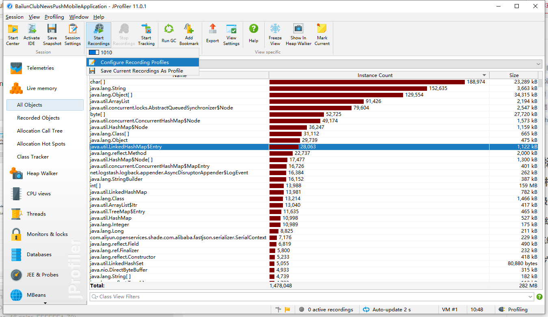Open Heap Walker sidebar section

45,173
